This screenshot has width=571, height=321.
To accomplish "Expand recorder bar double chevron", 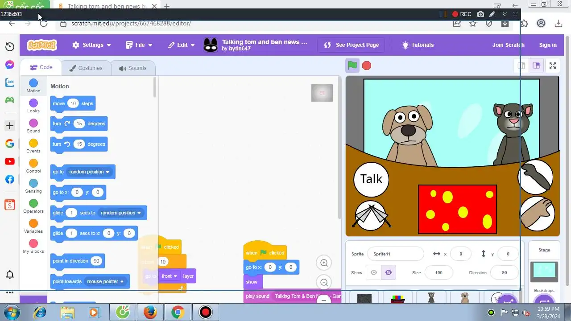I will [x=505, y=14].
